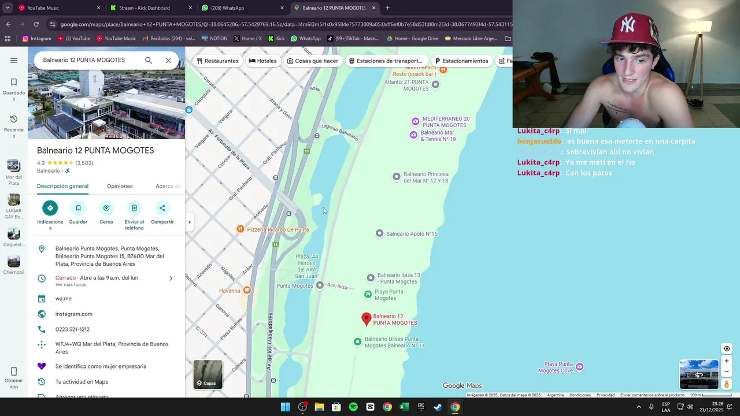Clear the search with X icon
740x416 pixels.
[x=168, y=60]
